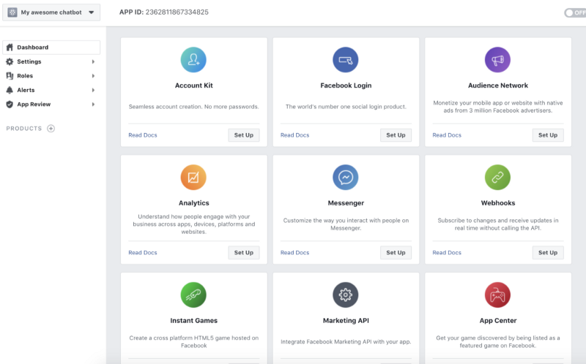Open Read Docs link for Webhooks

click(447, 253)
